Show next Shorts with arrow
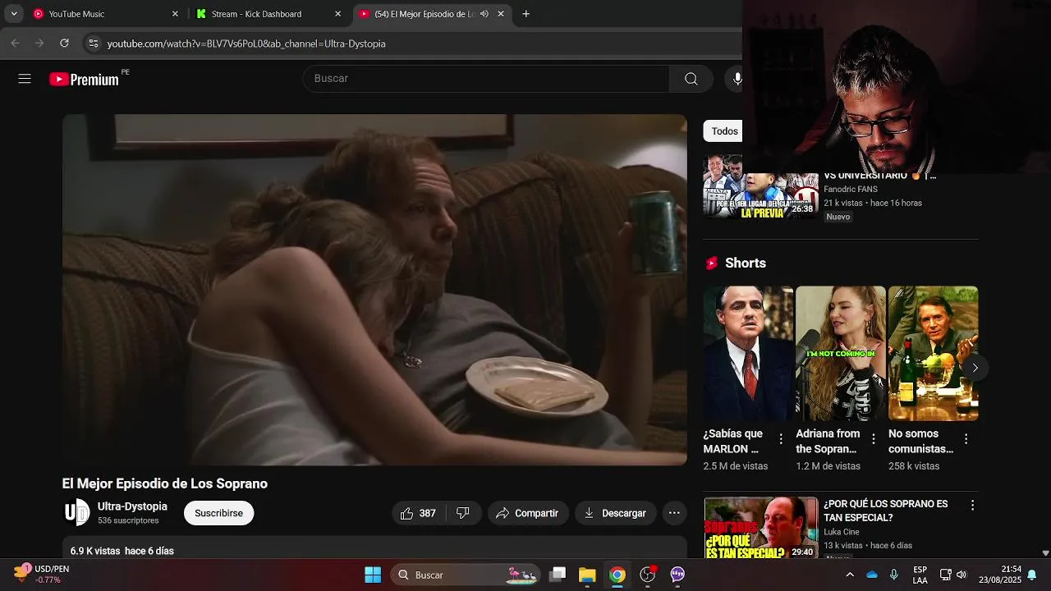 (975, 368)
